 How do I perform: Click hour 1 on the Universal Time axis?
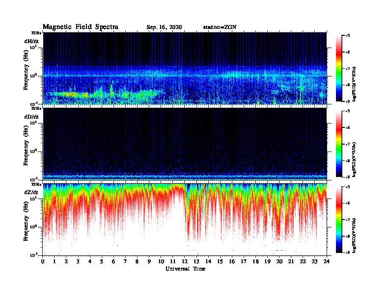point(55,261)
